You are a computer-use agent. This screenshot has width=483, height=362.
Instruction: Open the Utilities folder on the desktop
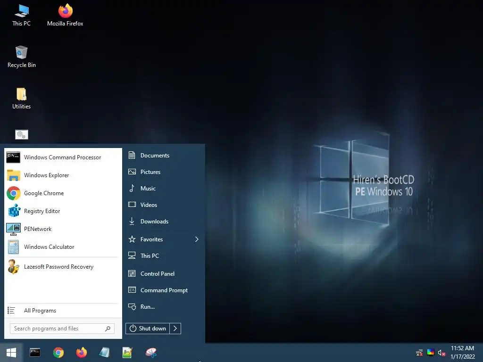pyautogui.click(x=21, y=99)
